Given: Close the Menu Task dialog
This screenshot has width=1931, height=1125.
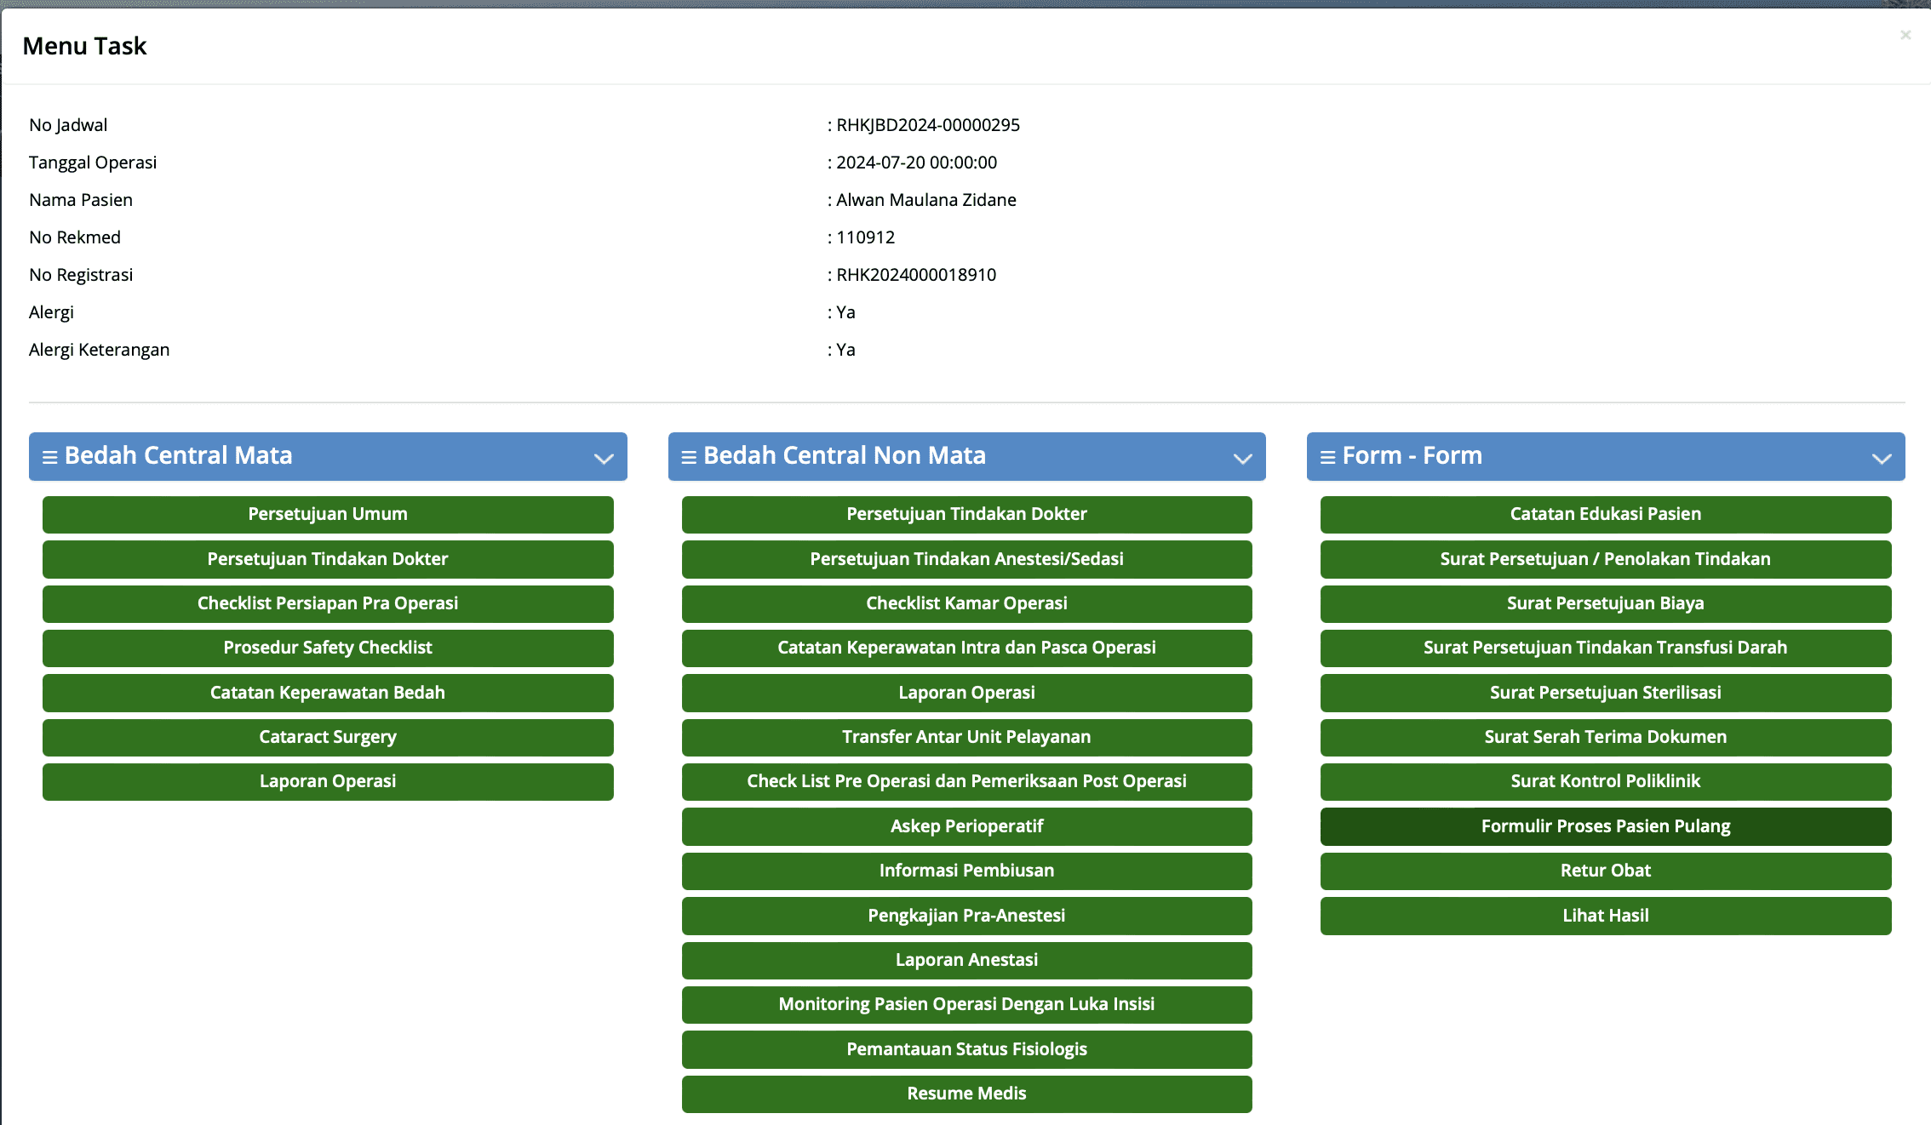Looking at the screenshot, I should pyautogui.click(x=1905, y=35).
